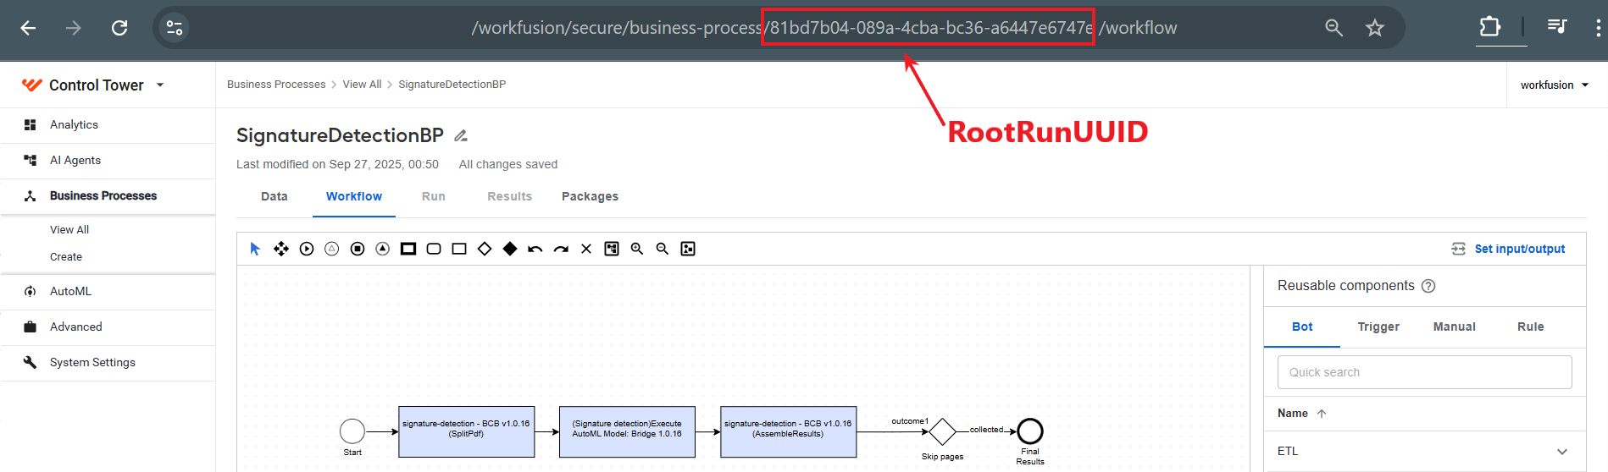The width and height of the screenshot is (1608, 472).
Task: Select the filled black diamond gateway tool
Action: pyautogui.click(x=510, y=249)
